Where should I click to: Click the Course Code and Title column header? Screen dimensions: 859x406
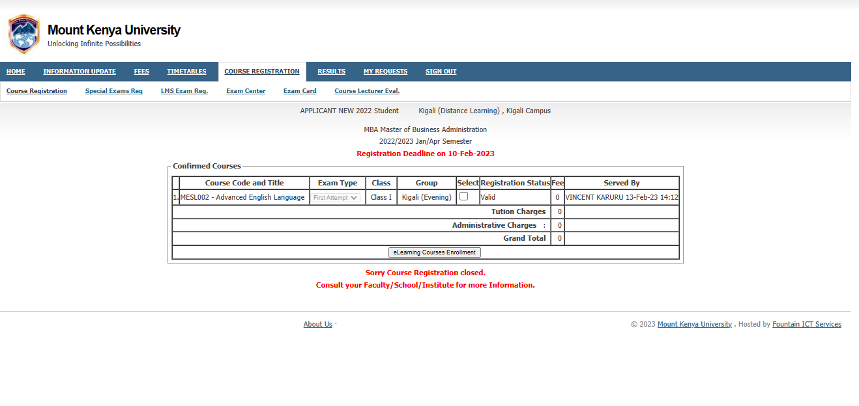point(244,183)
